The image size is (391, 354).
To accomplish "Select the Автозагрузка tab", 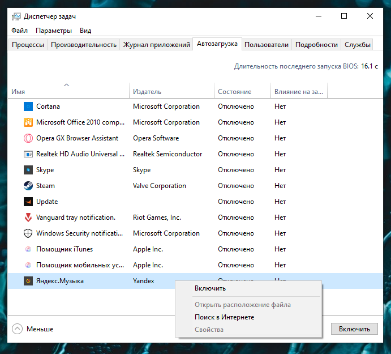I will 217,44.
